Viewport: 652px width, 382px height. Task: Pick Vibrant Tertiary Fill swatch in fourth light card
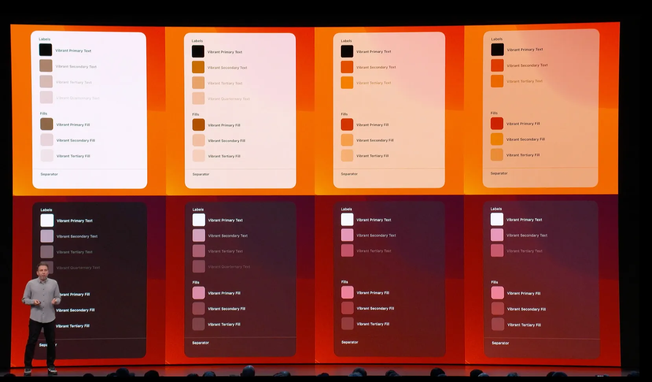(497, 155)
